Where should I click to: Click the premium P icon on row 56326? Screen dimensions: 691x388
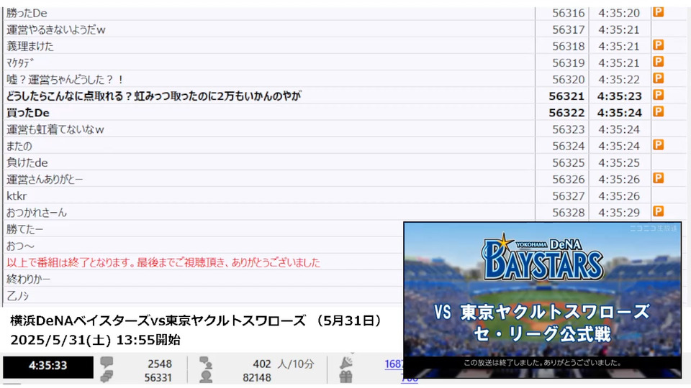tap(659, 179)
